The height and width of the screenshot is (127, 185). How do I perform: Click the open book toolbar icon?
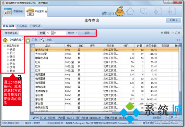coord(144,11)
